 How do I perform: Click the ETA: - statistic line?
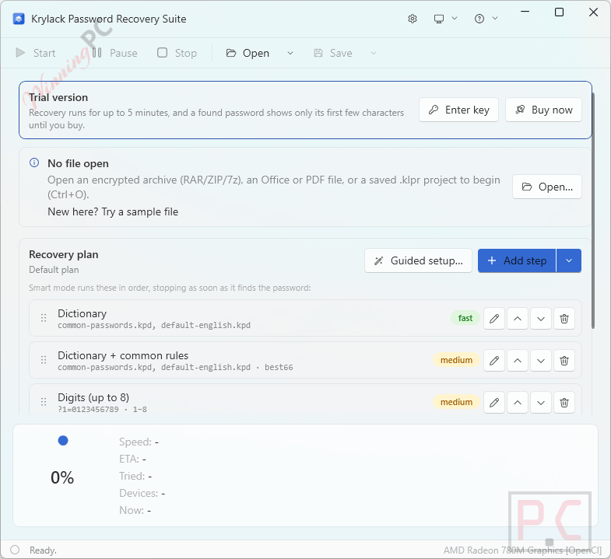132,459
